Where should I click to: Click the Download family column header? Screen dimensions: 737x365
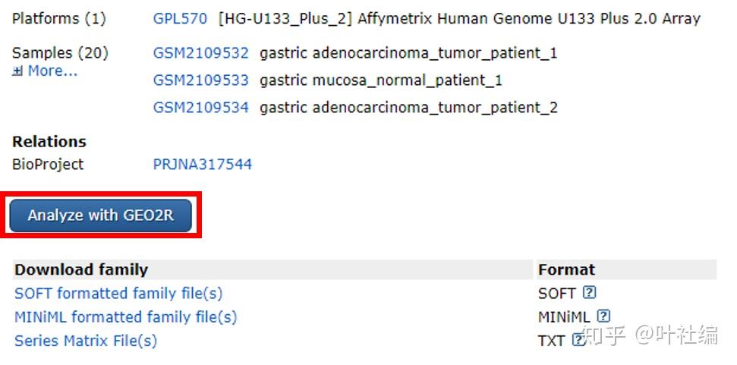[x=81, y=269]
